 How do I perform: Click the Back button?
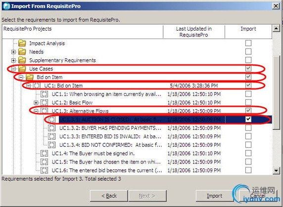[109, 196]
